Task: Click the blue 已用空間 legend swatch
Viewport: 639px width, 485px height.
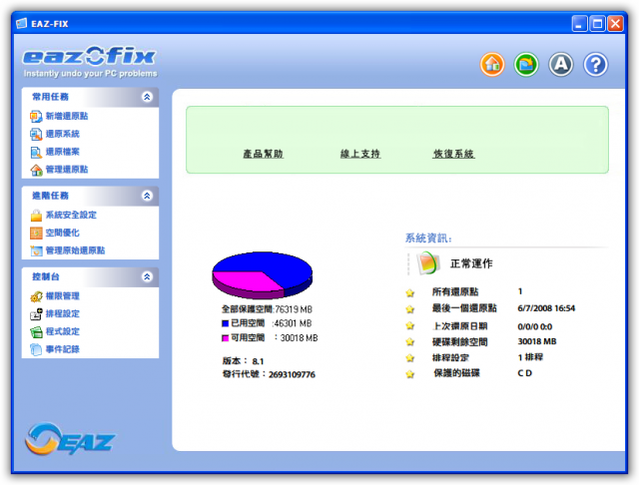Action: pyautogui.click(x=225, y=323)
